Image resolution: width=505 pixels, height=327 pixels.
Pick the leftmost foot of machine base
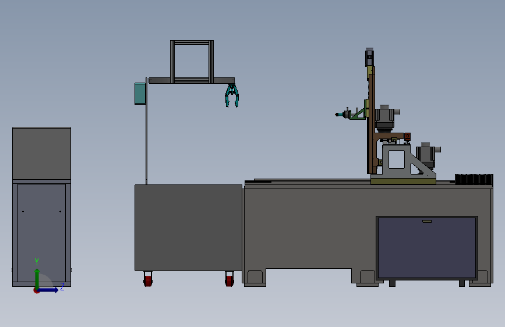pyautogui.click(x=255, y=279)
